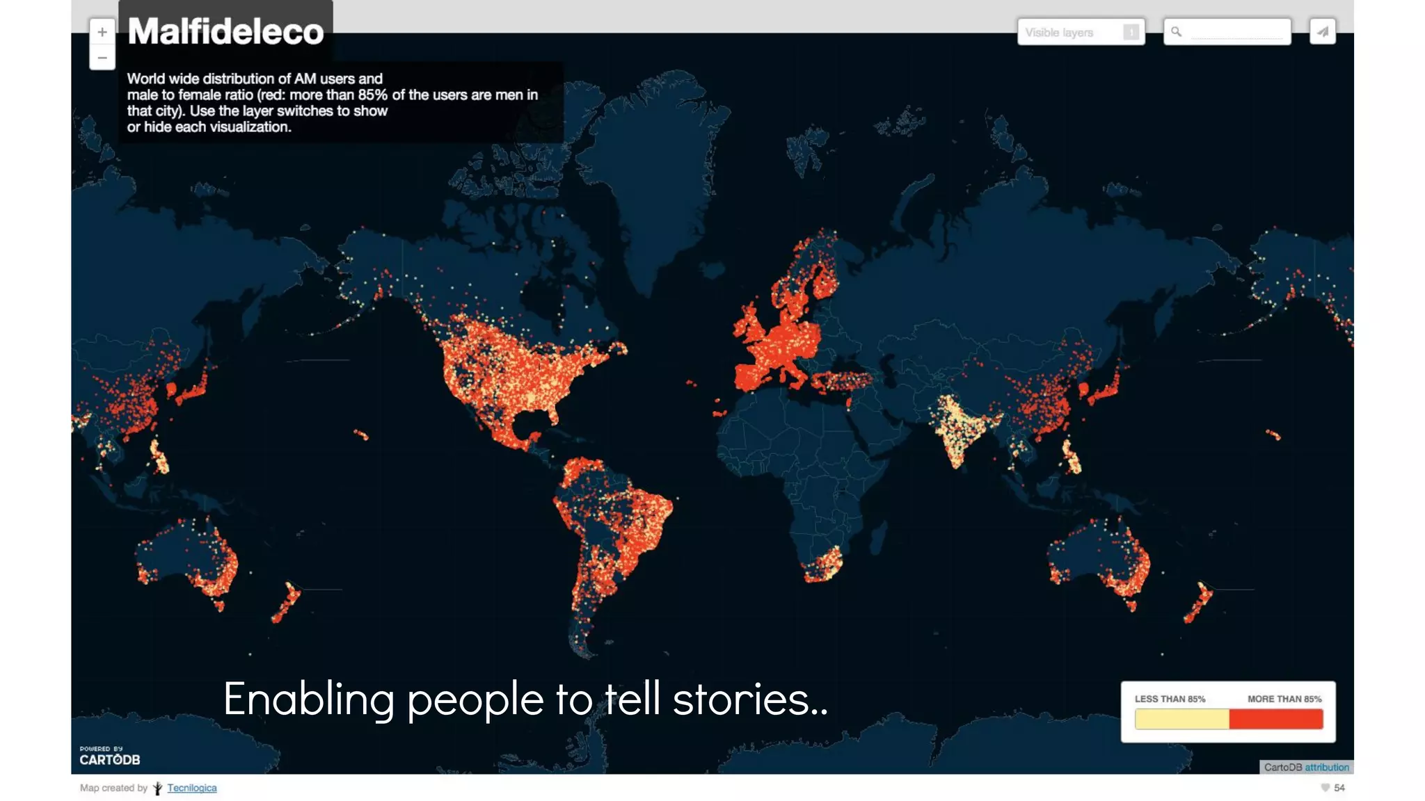Click the yellow Less Than 85% legend swatch

point(1181,719)
